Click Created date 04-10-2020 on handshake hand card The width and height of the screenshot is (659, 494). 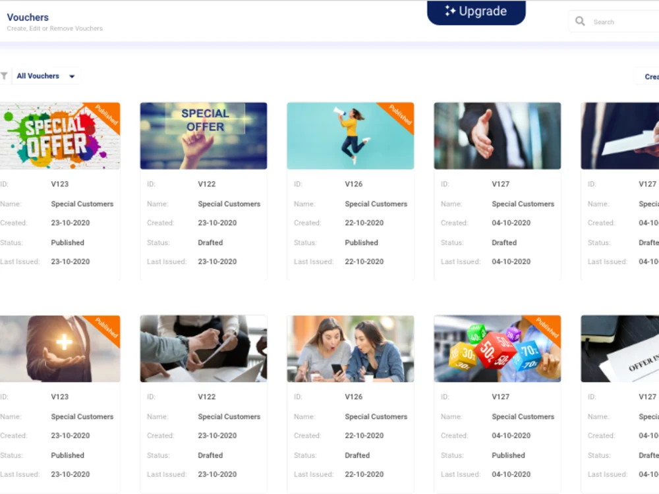[511, 223]
